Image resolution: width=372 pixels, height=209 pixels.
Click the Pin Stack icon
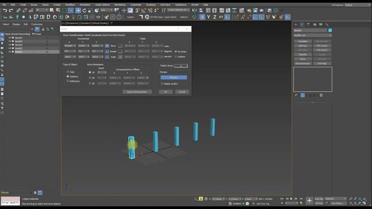coord(296,95)
